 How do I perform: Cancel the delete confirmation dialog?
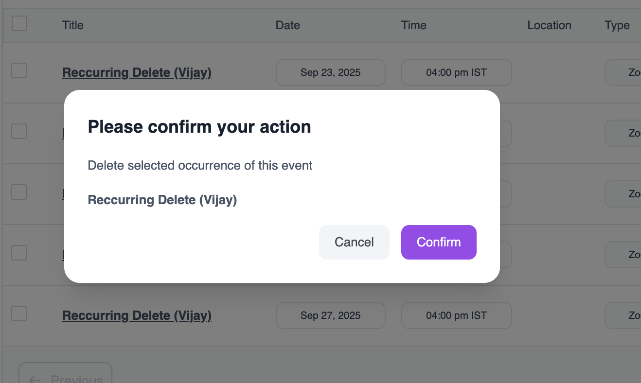354,242
